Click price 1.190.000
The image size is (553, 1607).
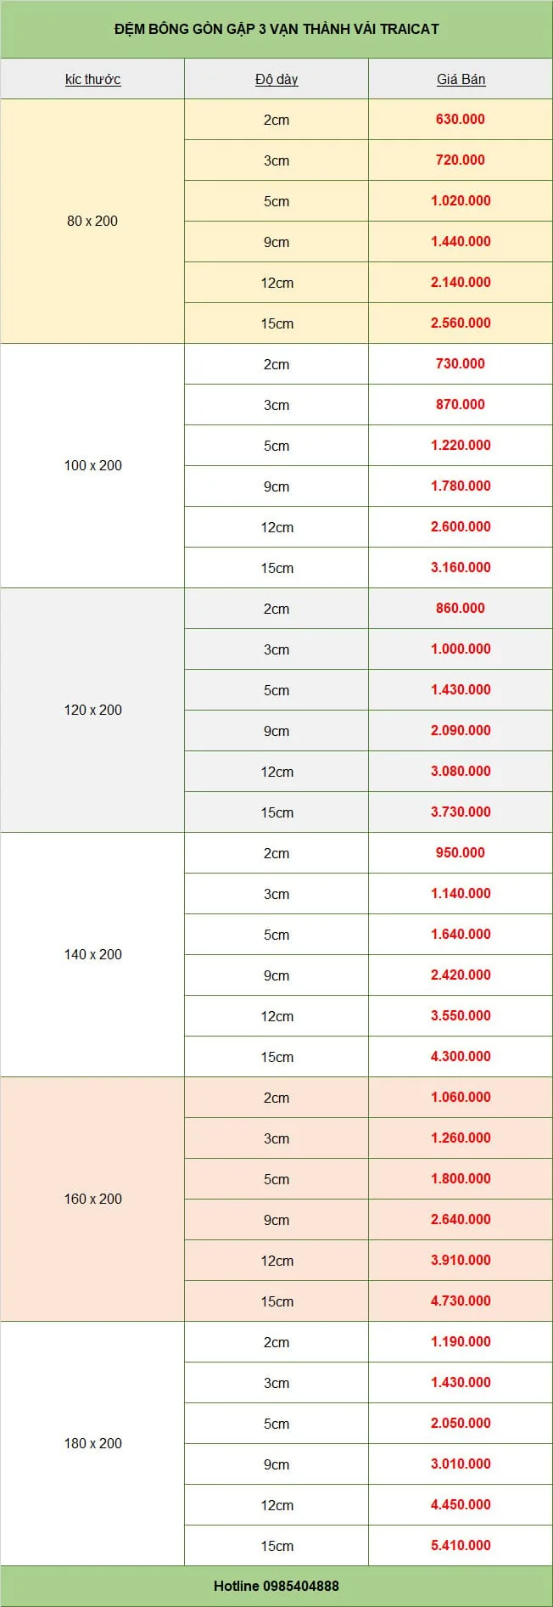[x=461, y=1341]
